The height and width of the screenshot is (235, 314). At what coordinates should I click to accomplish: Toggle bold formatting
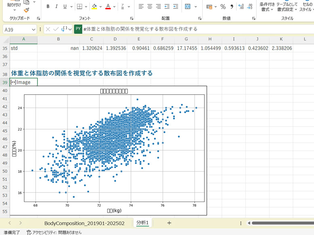point(48,6)
